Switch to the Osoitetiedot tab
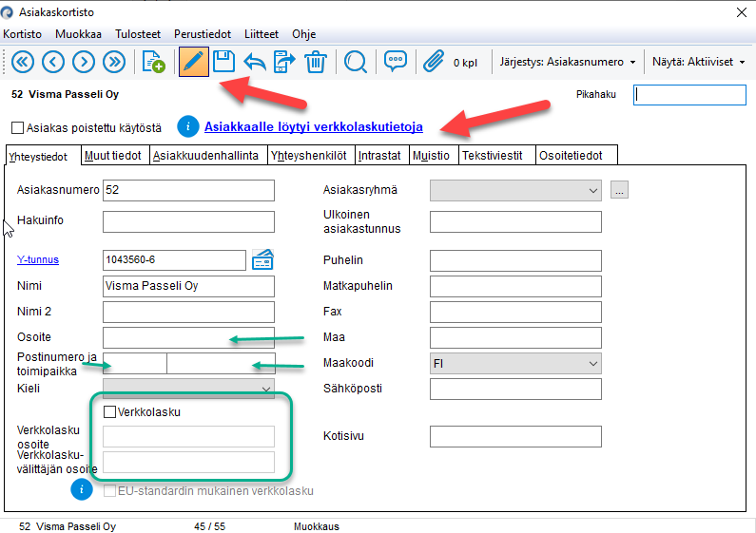Screen dimensions: 756x533 (x=576, y=155)
